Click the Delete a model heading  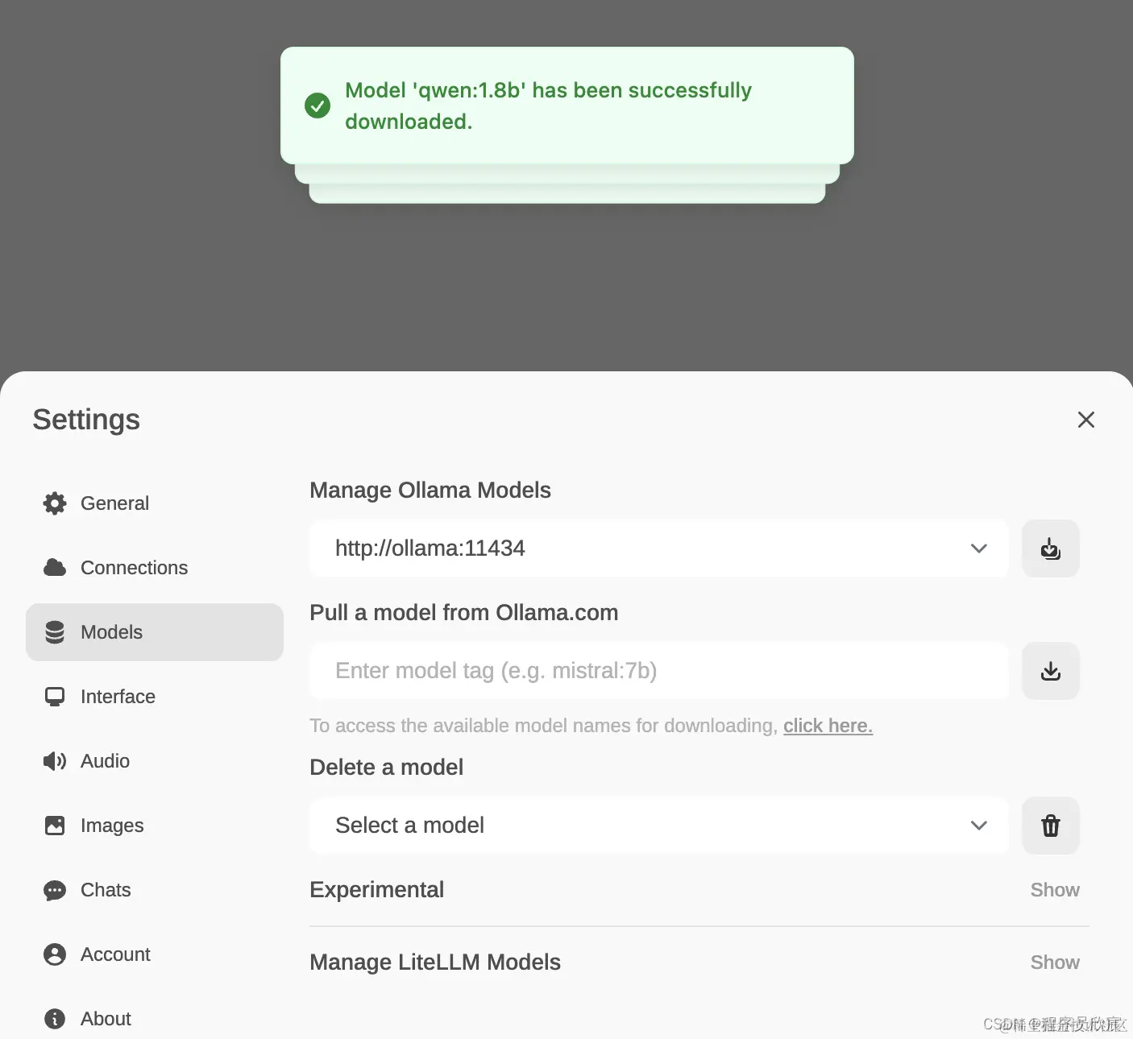(x=387, y=768)
